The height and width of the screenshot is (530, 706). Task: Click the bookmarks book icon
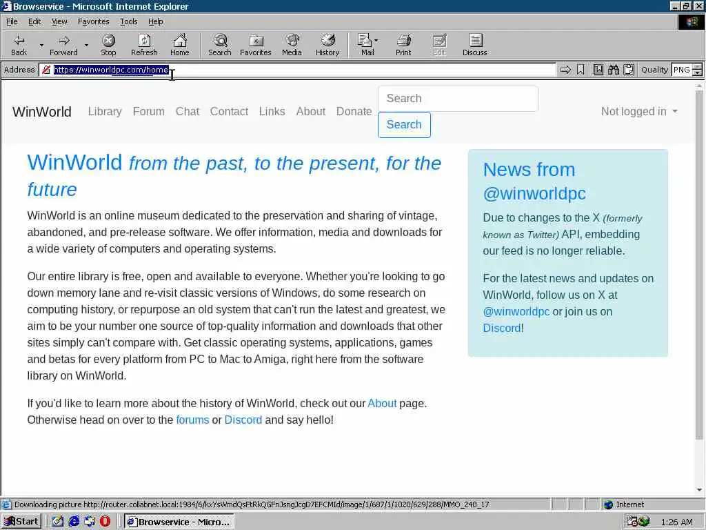coord(598,70)
